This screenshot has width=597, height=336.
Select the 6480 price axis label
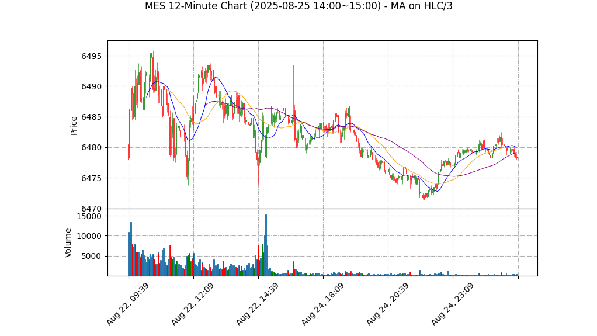click(92, 148)
